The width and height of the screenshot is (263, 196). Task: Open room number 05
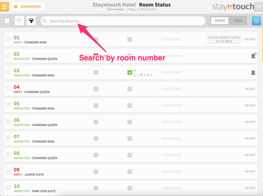pos(17,103)
